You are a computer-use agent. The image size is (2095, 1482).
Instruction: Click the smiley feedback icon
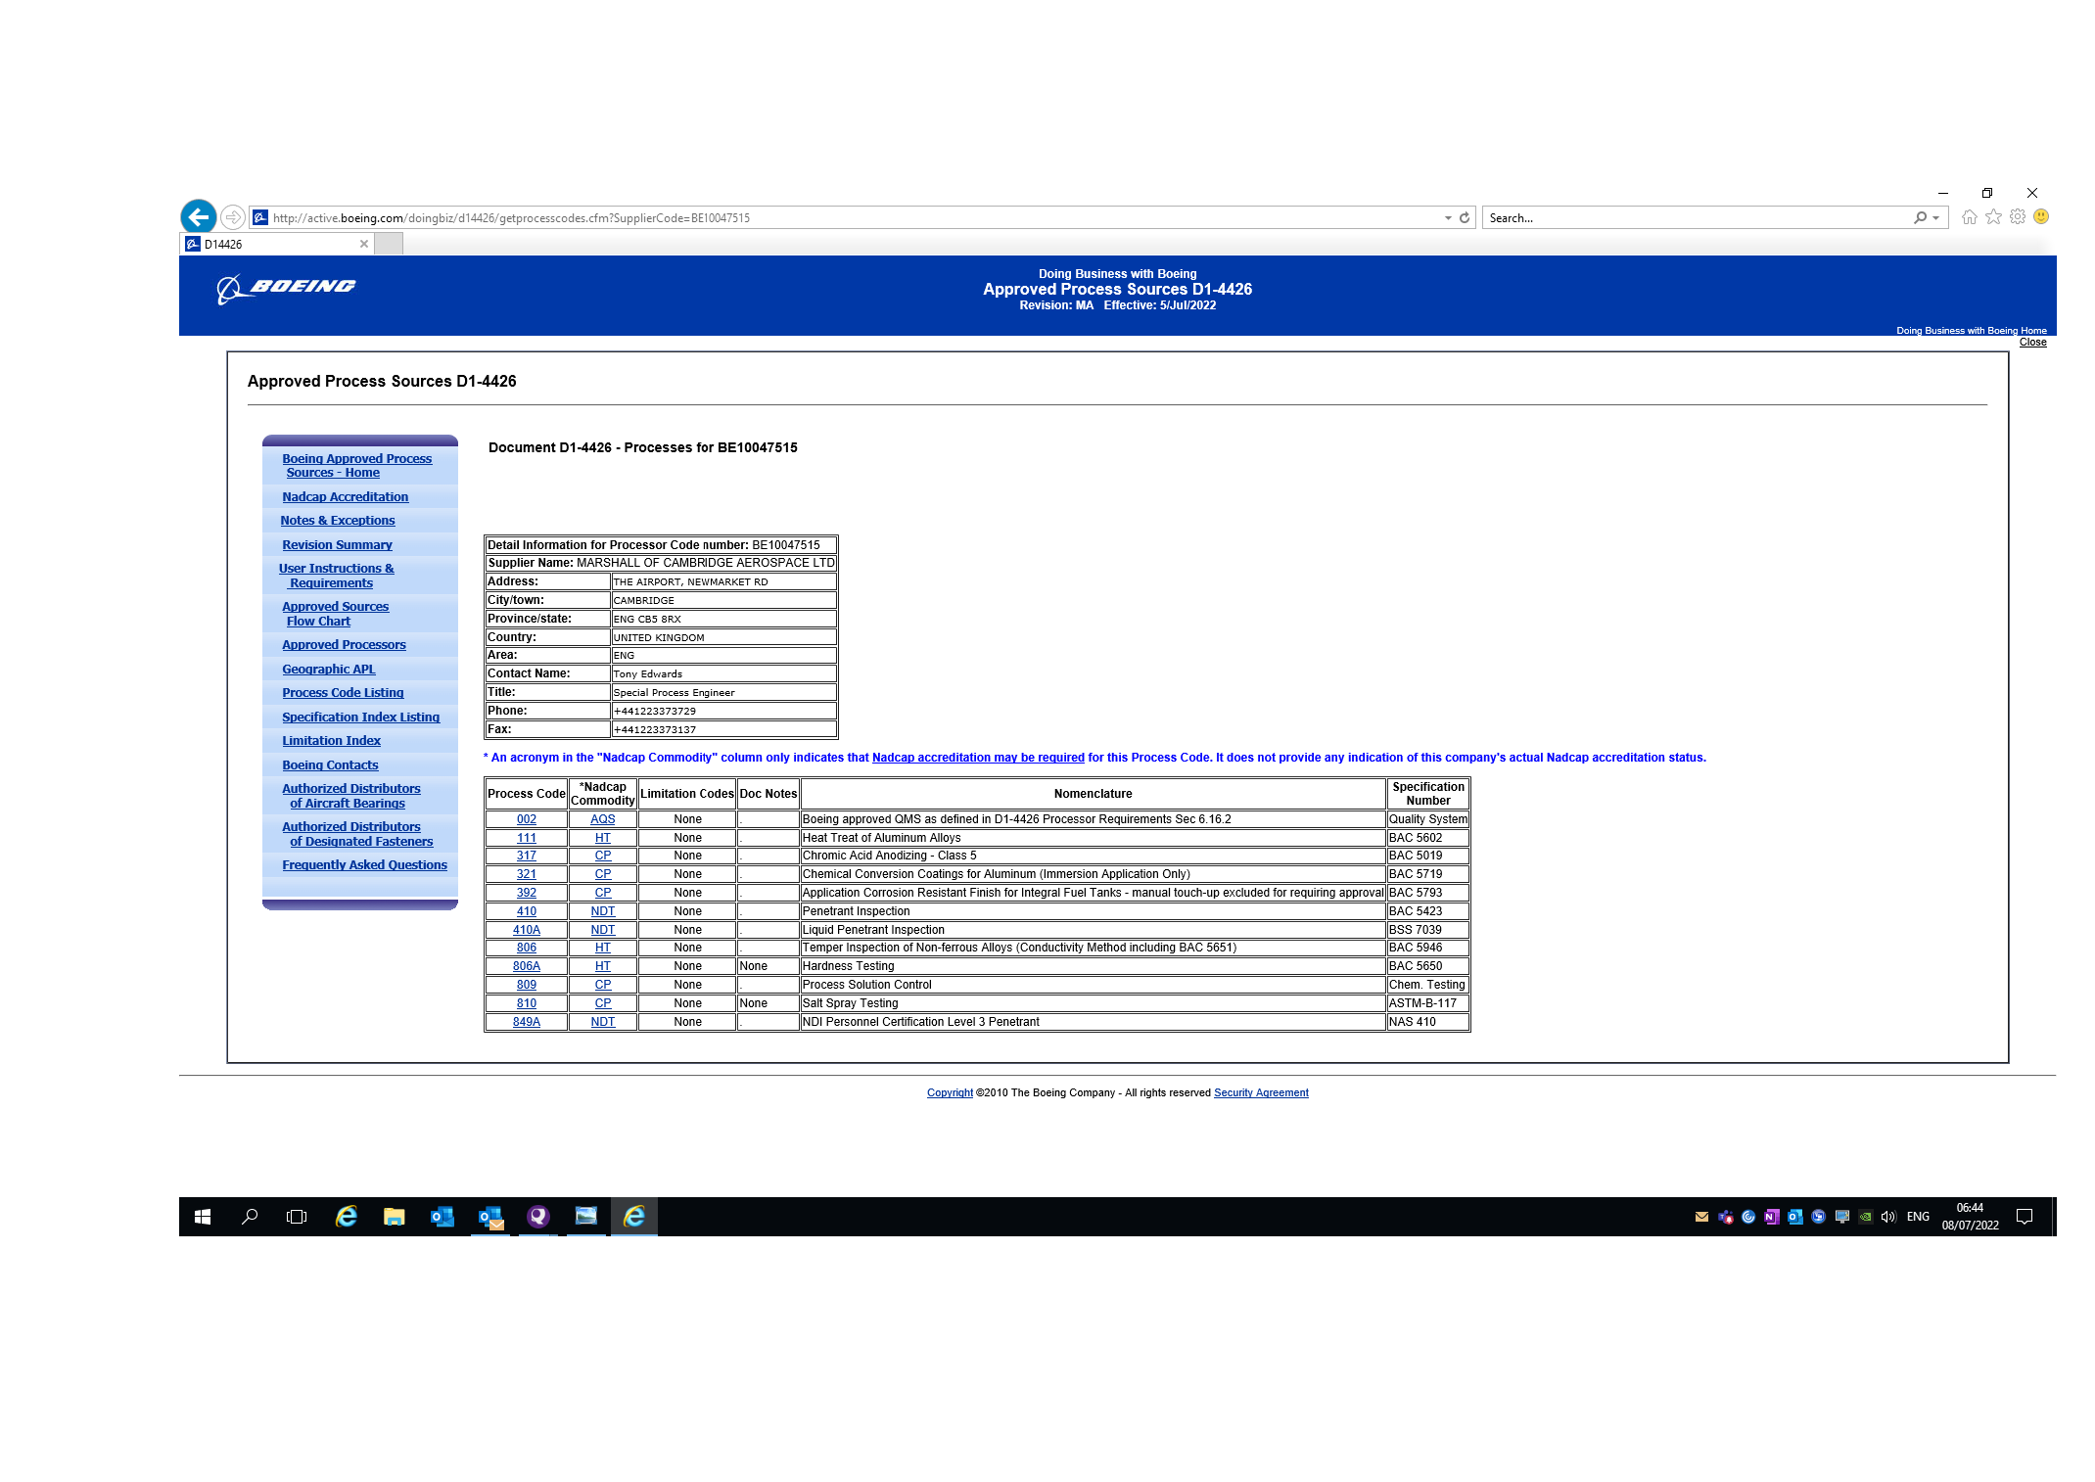(x=2041, y=217)
